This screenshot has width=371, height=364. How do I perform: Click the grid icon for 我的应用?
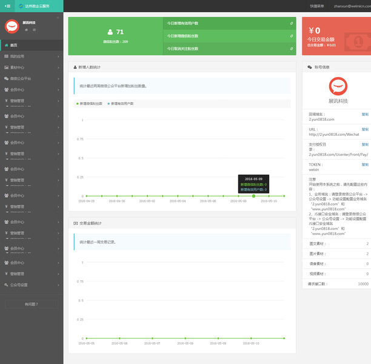point(7,56)
